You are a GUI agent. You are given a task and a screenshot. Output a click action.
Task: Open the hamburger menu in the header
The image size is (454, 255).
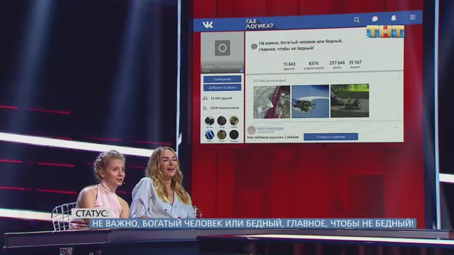(x=413, y=17)
